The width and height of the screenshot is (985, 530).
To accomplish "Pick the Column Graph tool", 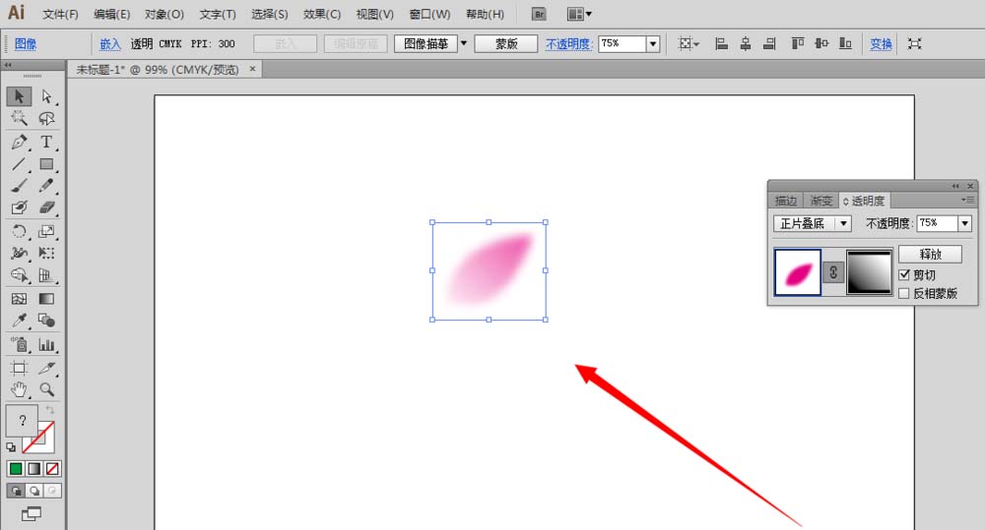I will click(46, 344).
